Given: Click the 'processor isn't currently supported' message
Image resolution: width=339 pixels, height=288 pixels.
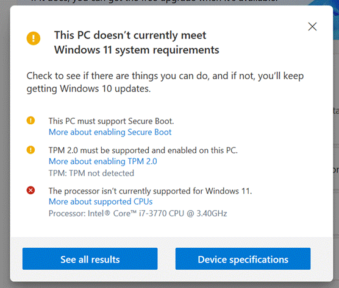Looking at the screenshot, I should pos(150,191).
